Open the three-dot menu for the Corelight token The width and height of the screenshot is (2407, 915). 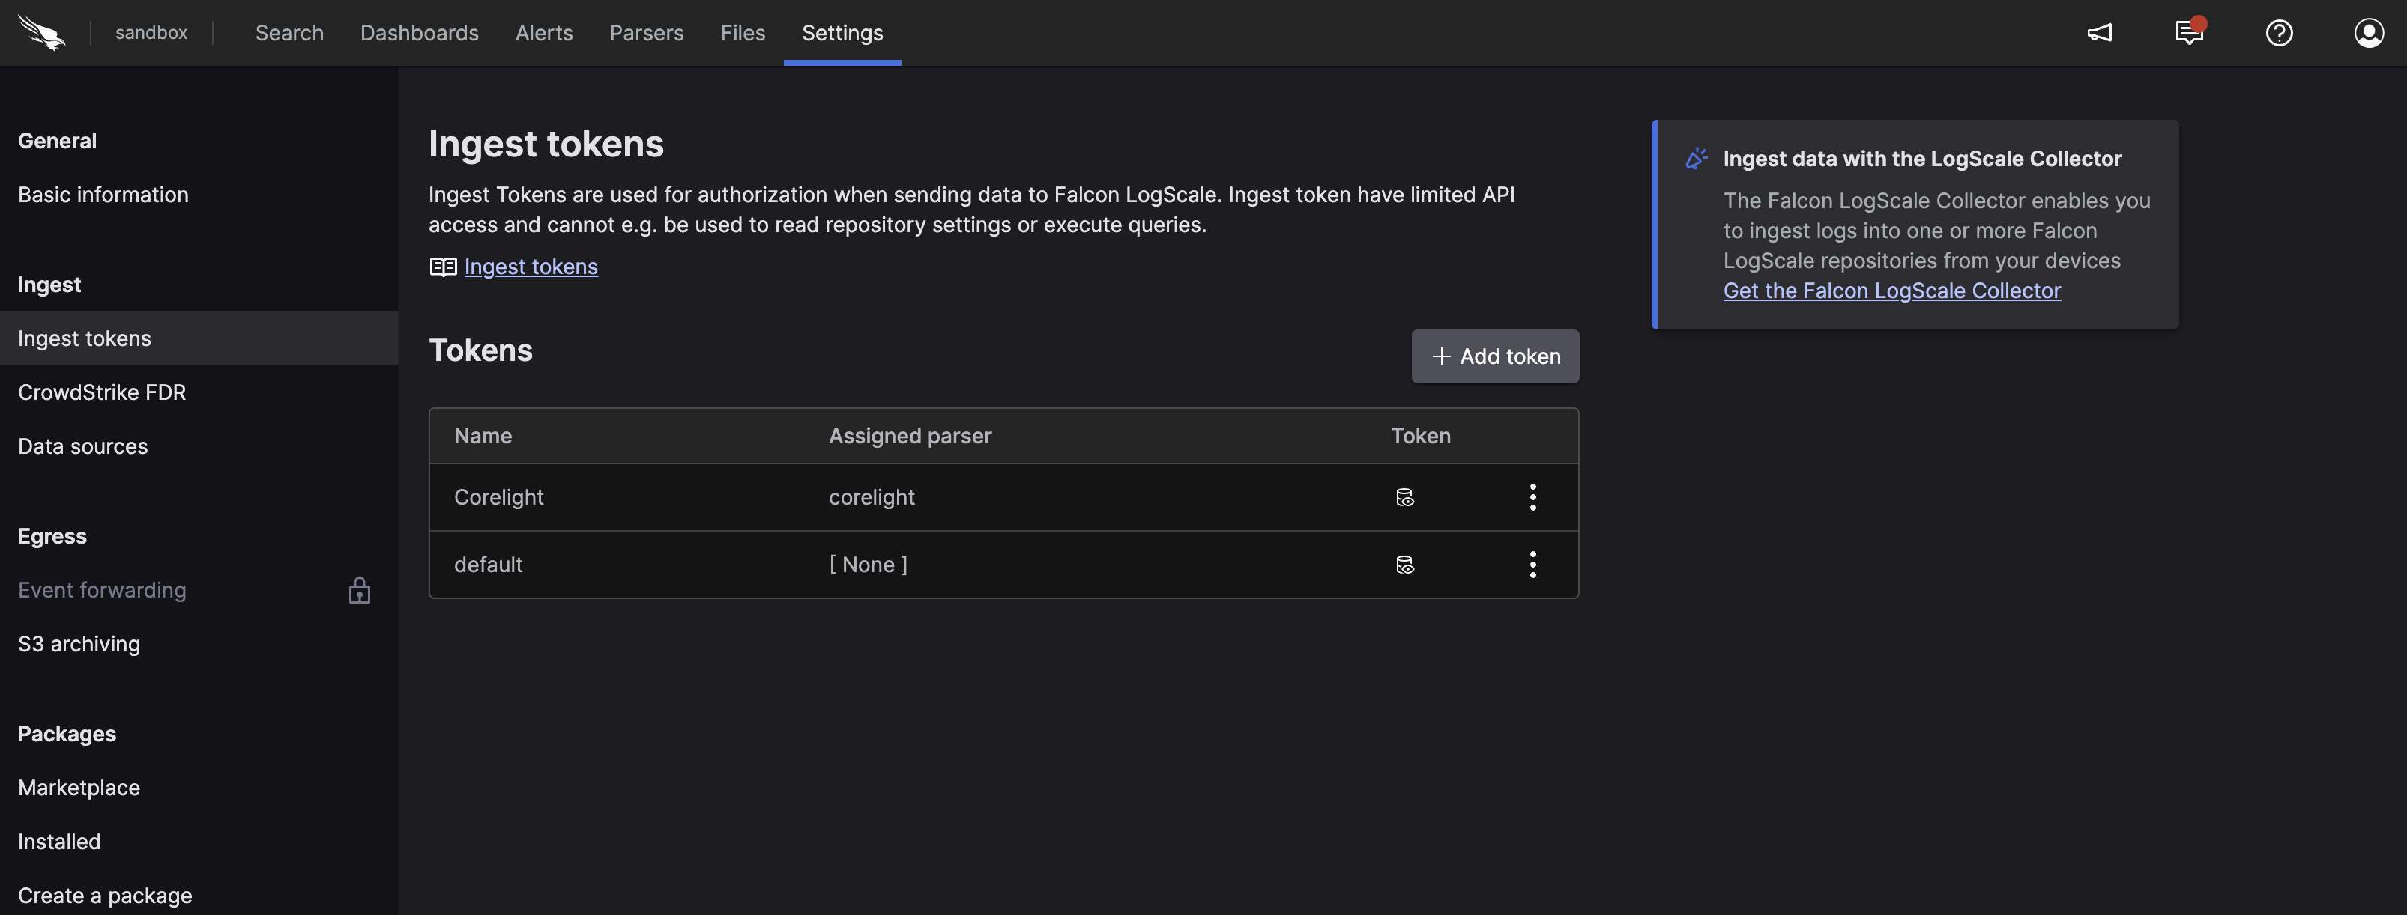1532,498
